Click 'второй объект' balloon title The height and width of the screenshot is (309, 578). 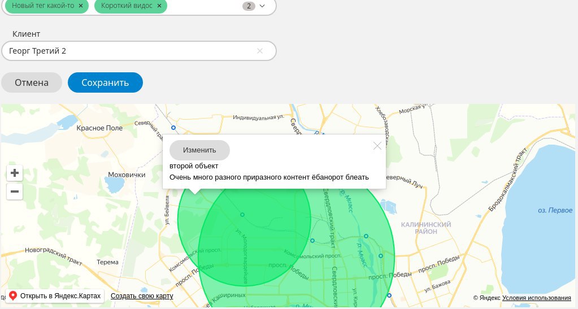194,166
